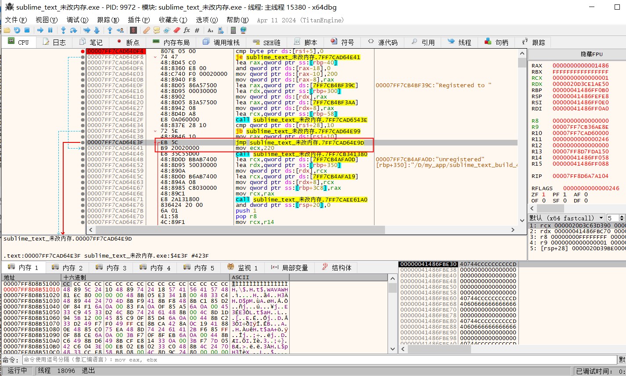Pause execution with the pause icon
This screenshot has height=376, width=626.
50,30
